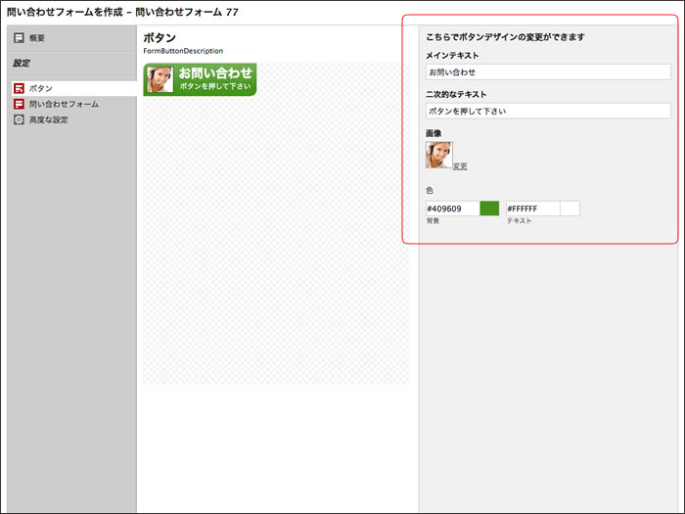Click the こちらでボタンデザインの変更ができます heading
This screenshot has height=514, width=685.
505,37
